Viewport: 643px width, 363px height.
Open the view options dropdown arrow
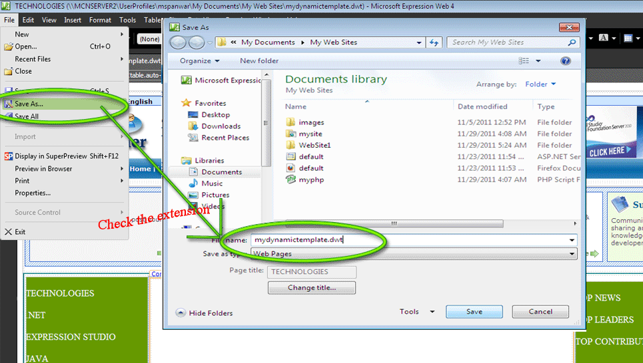click(538, 61)
